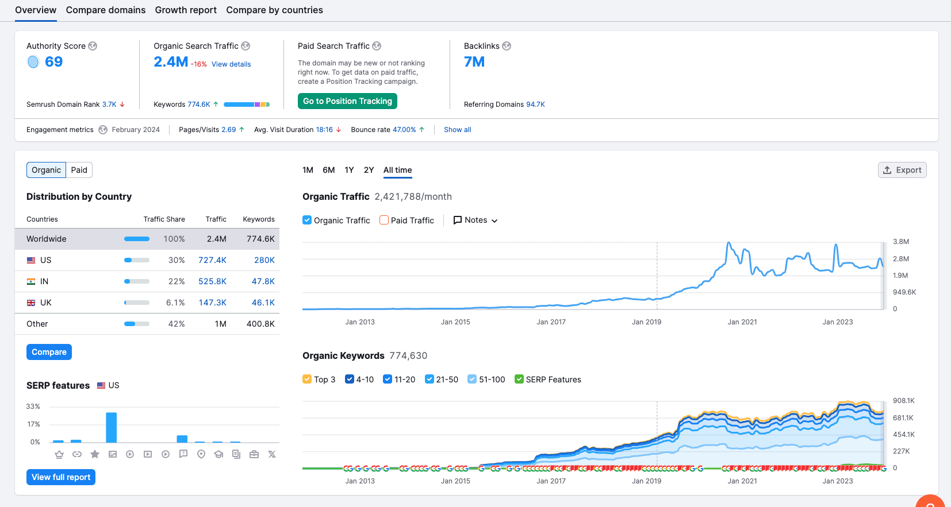This screenshot has width=951, height=507.
Task: Click the blue Compare button
Action: coord(49,352)
